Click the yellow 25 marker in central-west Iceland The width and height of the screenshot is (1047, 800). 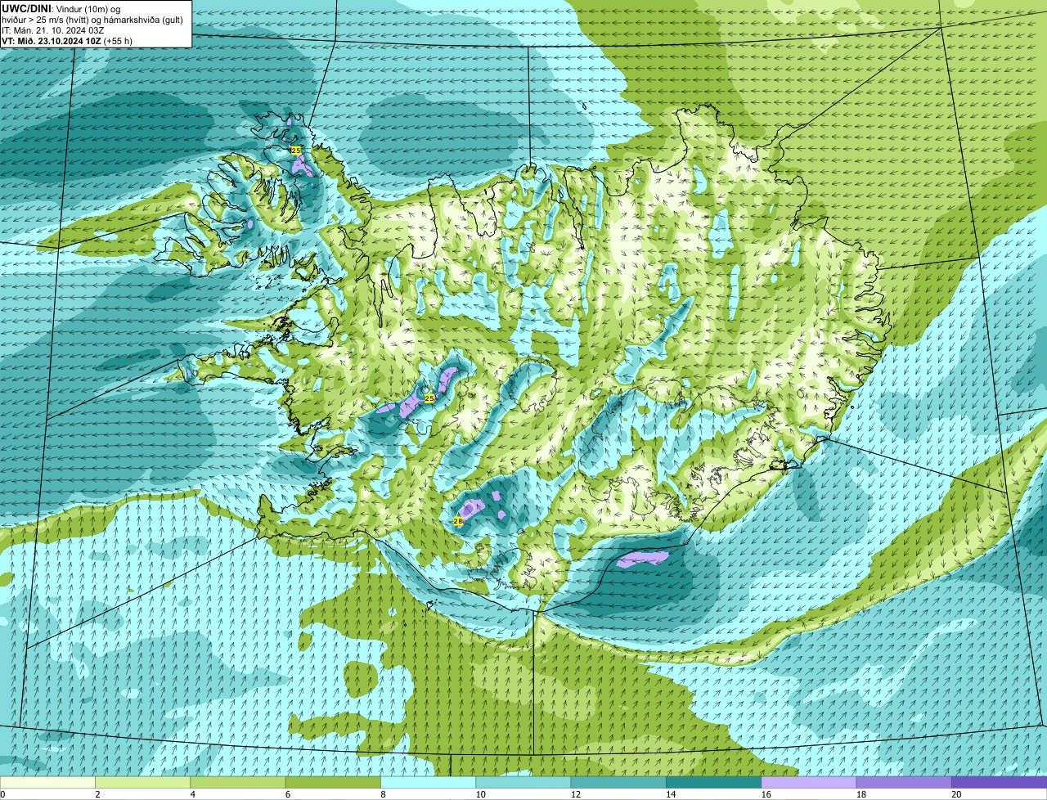pos(429,398)
